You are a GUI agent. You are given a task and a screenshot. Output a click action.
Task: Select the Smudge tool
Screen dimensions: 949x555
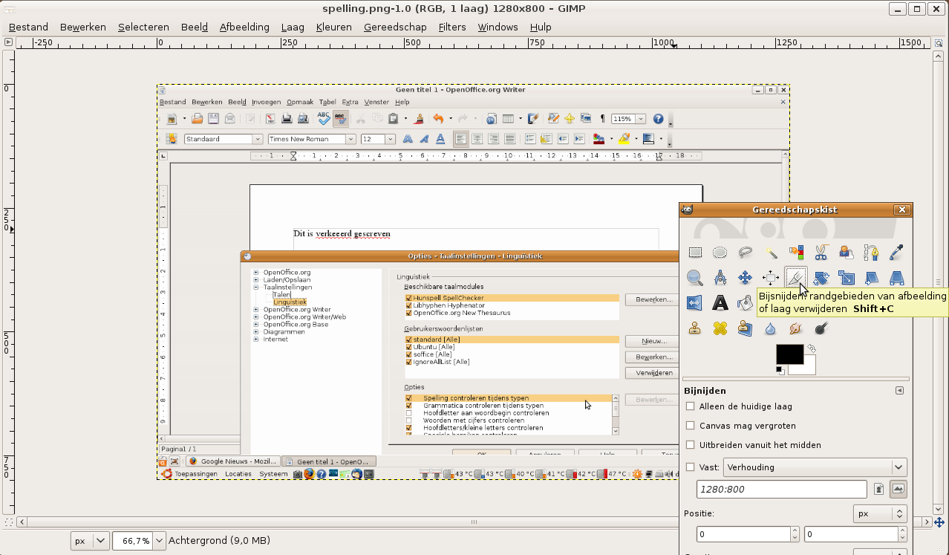(796, 328)
